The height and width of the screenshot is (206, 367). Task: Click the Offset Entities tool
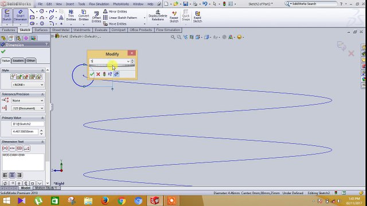[x=96, y=17]
